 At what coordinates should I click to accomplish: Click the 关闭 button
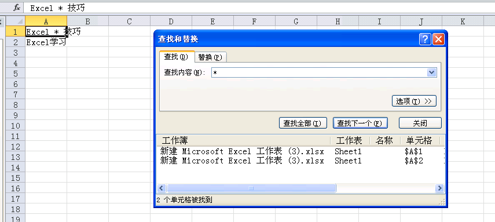(420, 123)
